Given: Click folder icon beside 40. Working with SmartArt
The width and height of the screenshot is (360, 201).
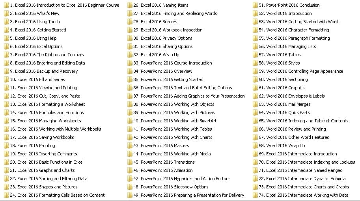Looking at the screenshot, I should tap(130, 121).
